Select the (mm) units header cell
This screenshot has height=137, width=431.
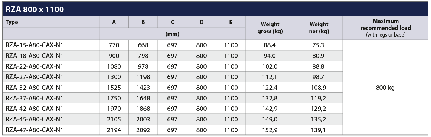pos(172,34)
